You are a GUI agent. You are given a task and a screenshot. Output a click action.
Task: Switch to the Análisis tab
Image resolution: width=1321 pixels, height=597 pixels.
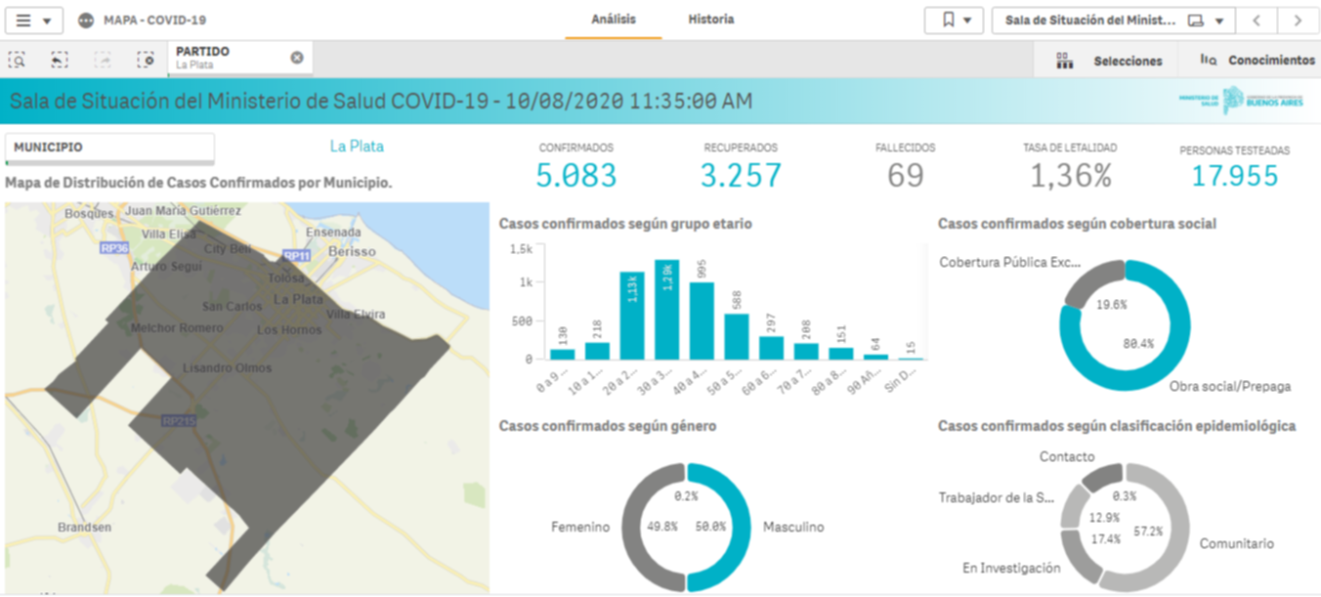613,20
